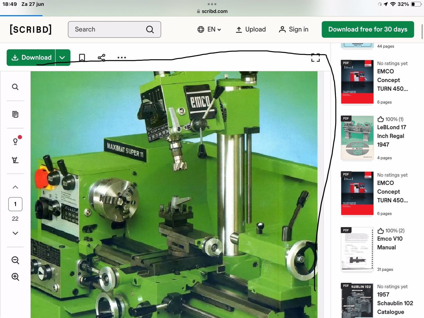Expand the Download options arrow
424x318 pixels.
[x=63, y=58]
